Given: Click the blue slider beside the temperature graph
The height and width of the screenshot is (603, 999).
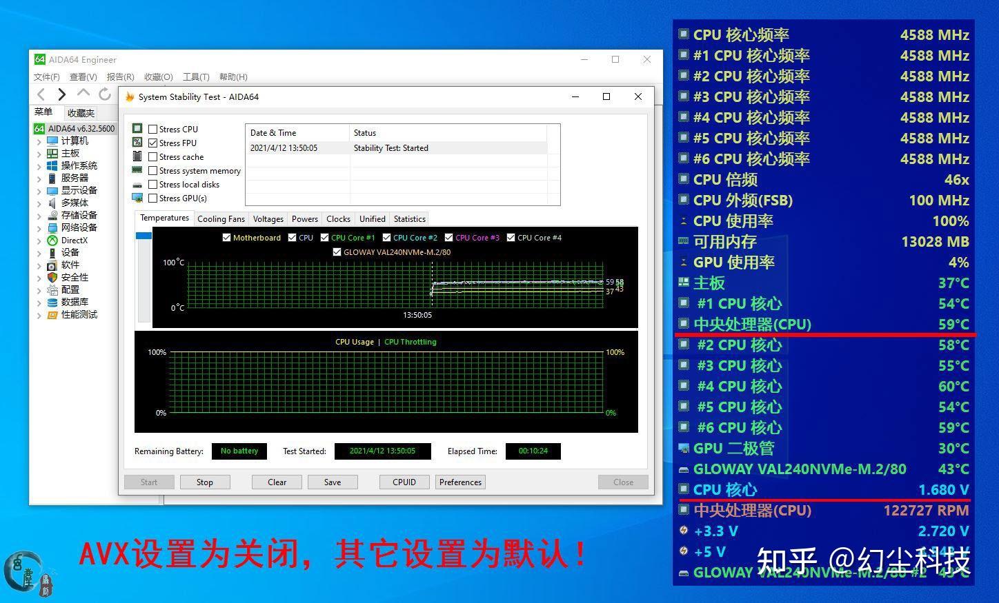Looking at the screenshot, I should (144, 236).
